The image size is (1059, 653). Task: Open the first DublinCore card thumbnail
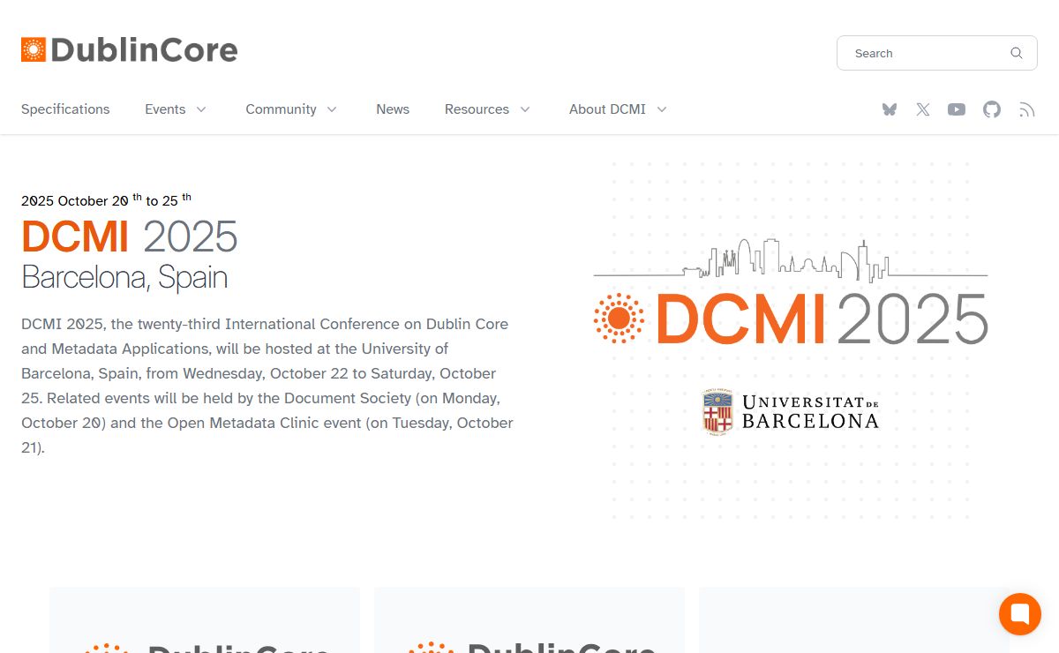205,619
